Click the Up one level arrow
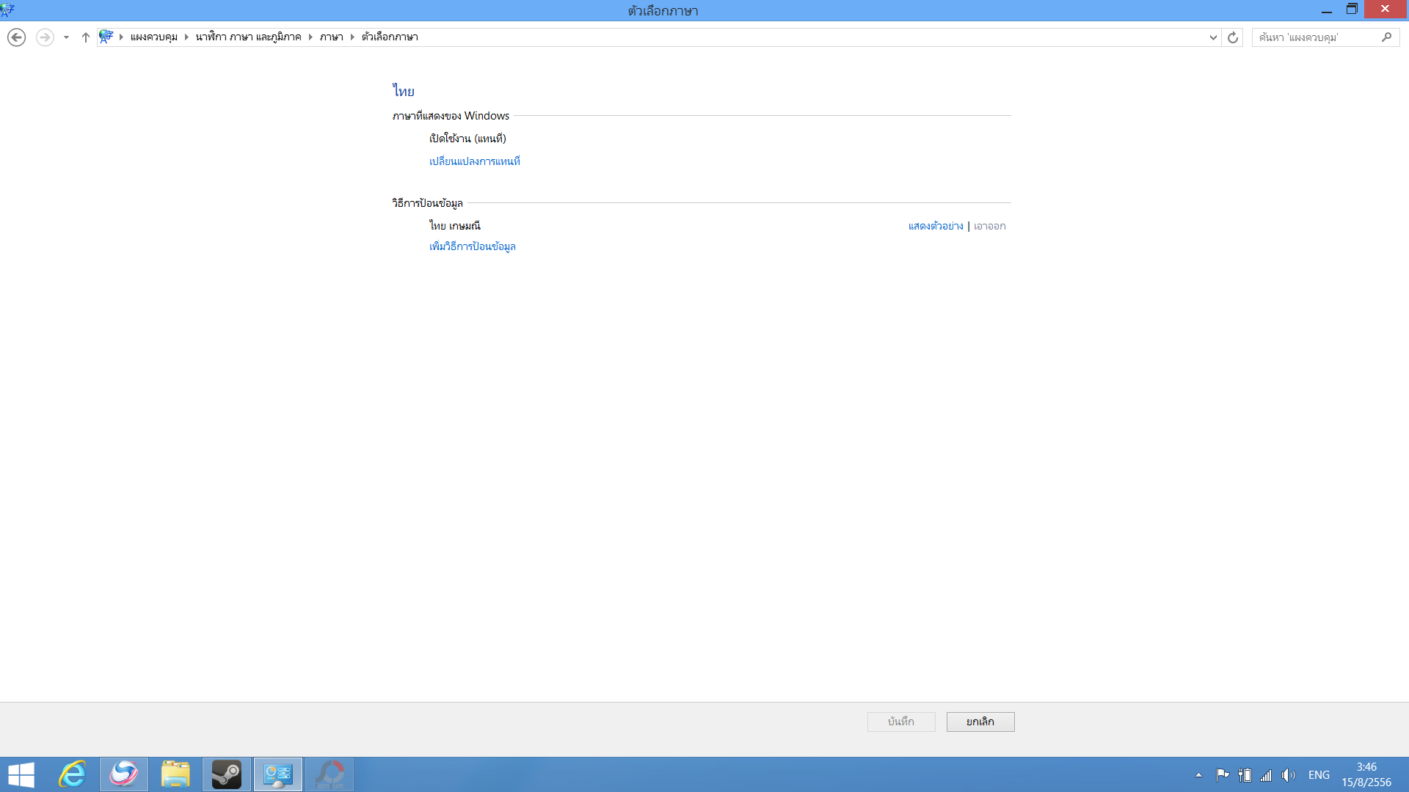Screen dimensions: 1409x792 point(85,37)
